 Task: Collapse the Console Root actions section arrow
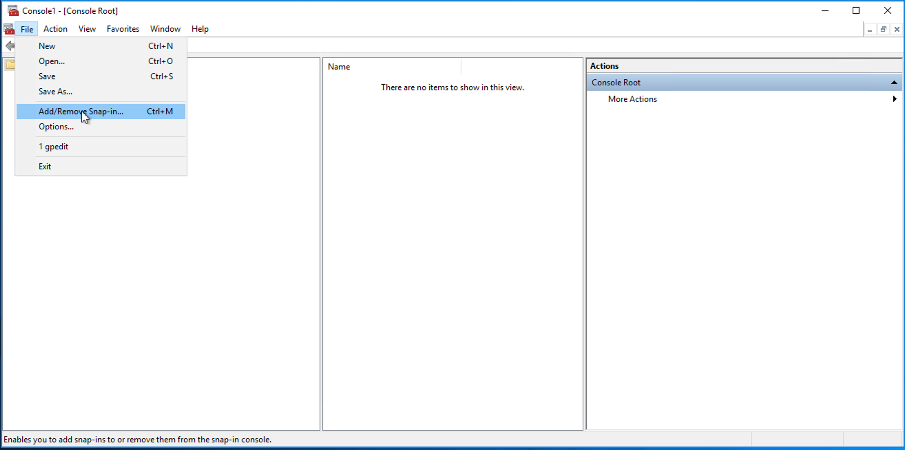tap(894, 83)
